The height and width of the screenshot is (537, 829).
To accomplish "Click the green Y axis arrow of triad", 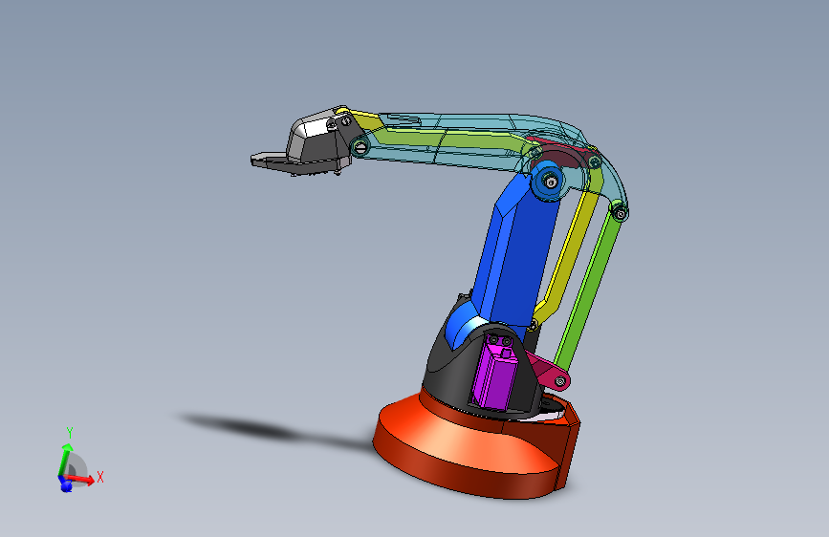I will (64, 459).
